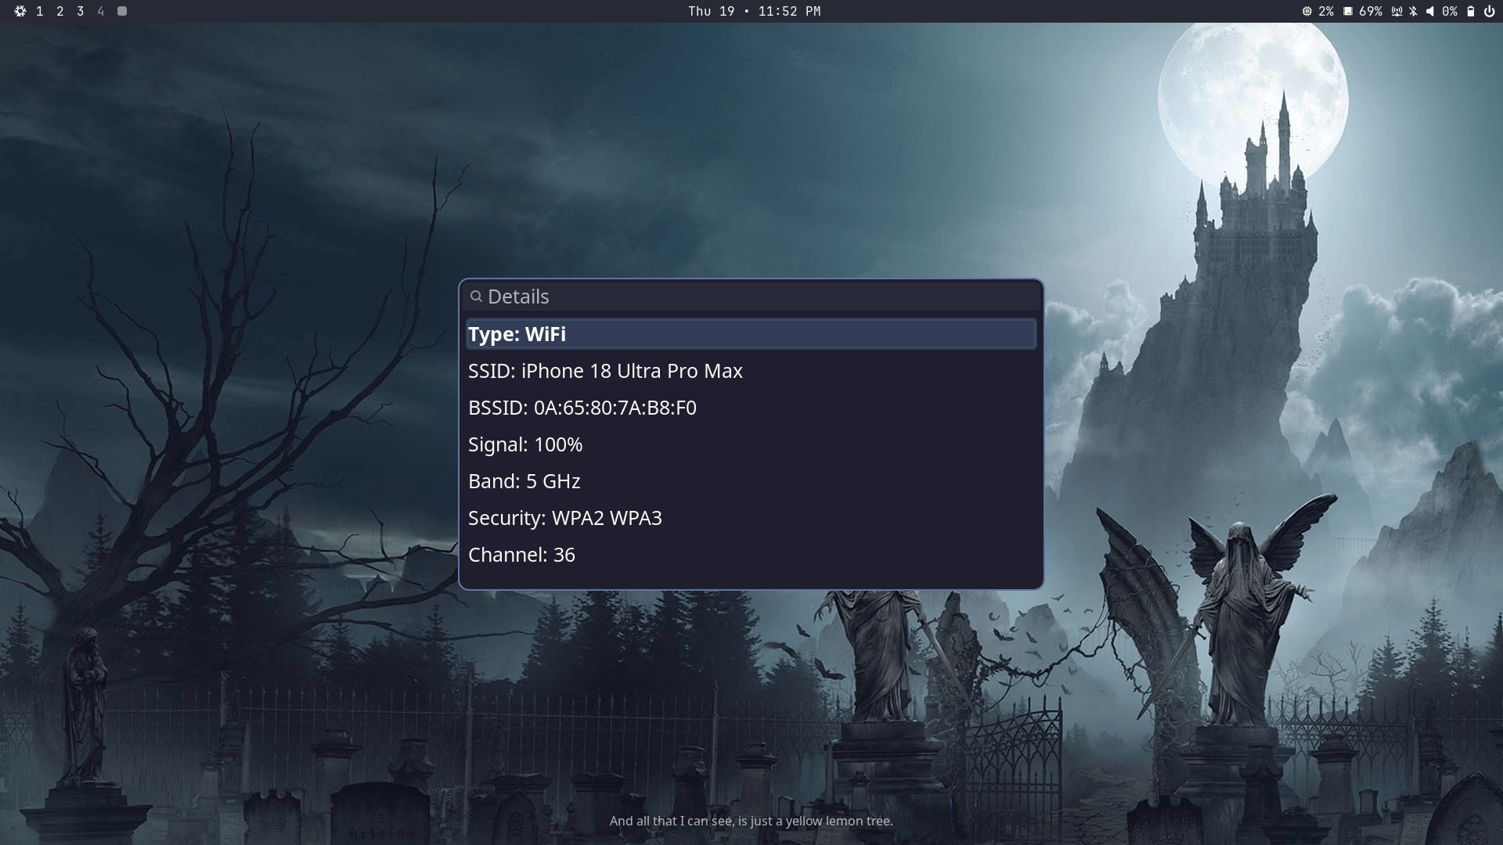Click the NixOS snowflake launcher icon

pyautogui.click(x=20, y=11)
